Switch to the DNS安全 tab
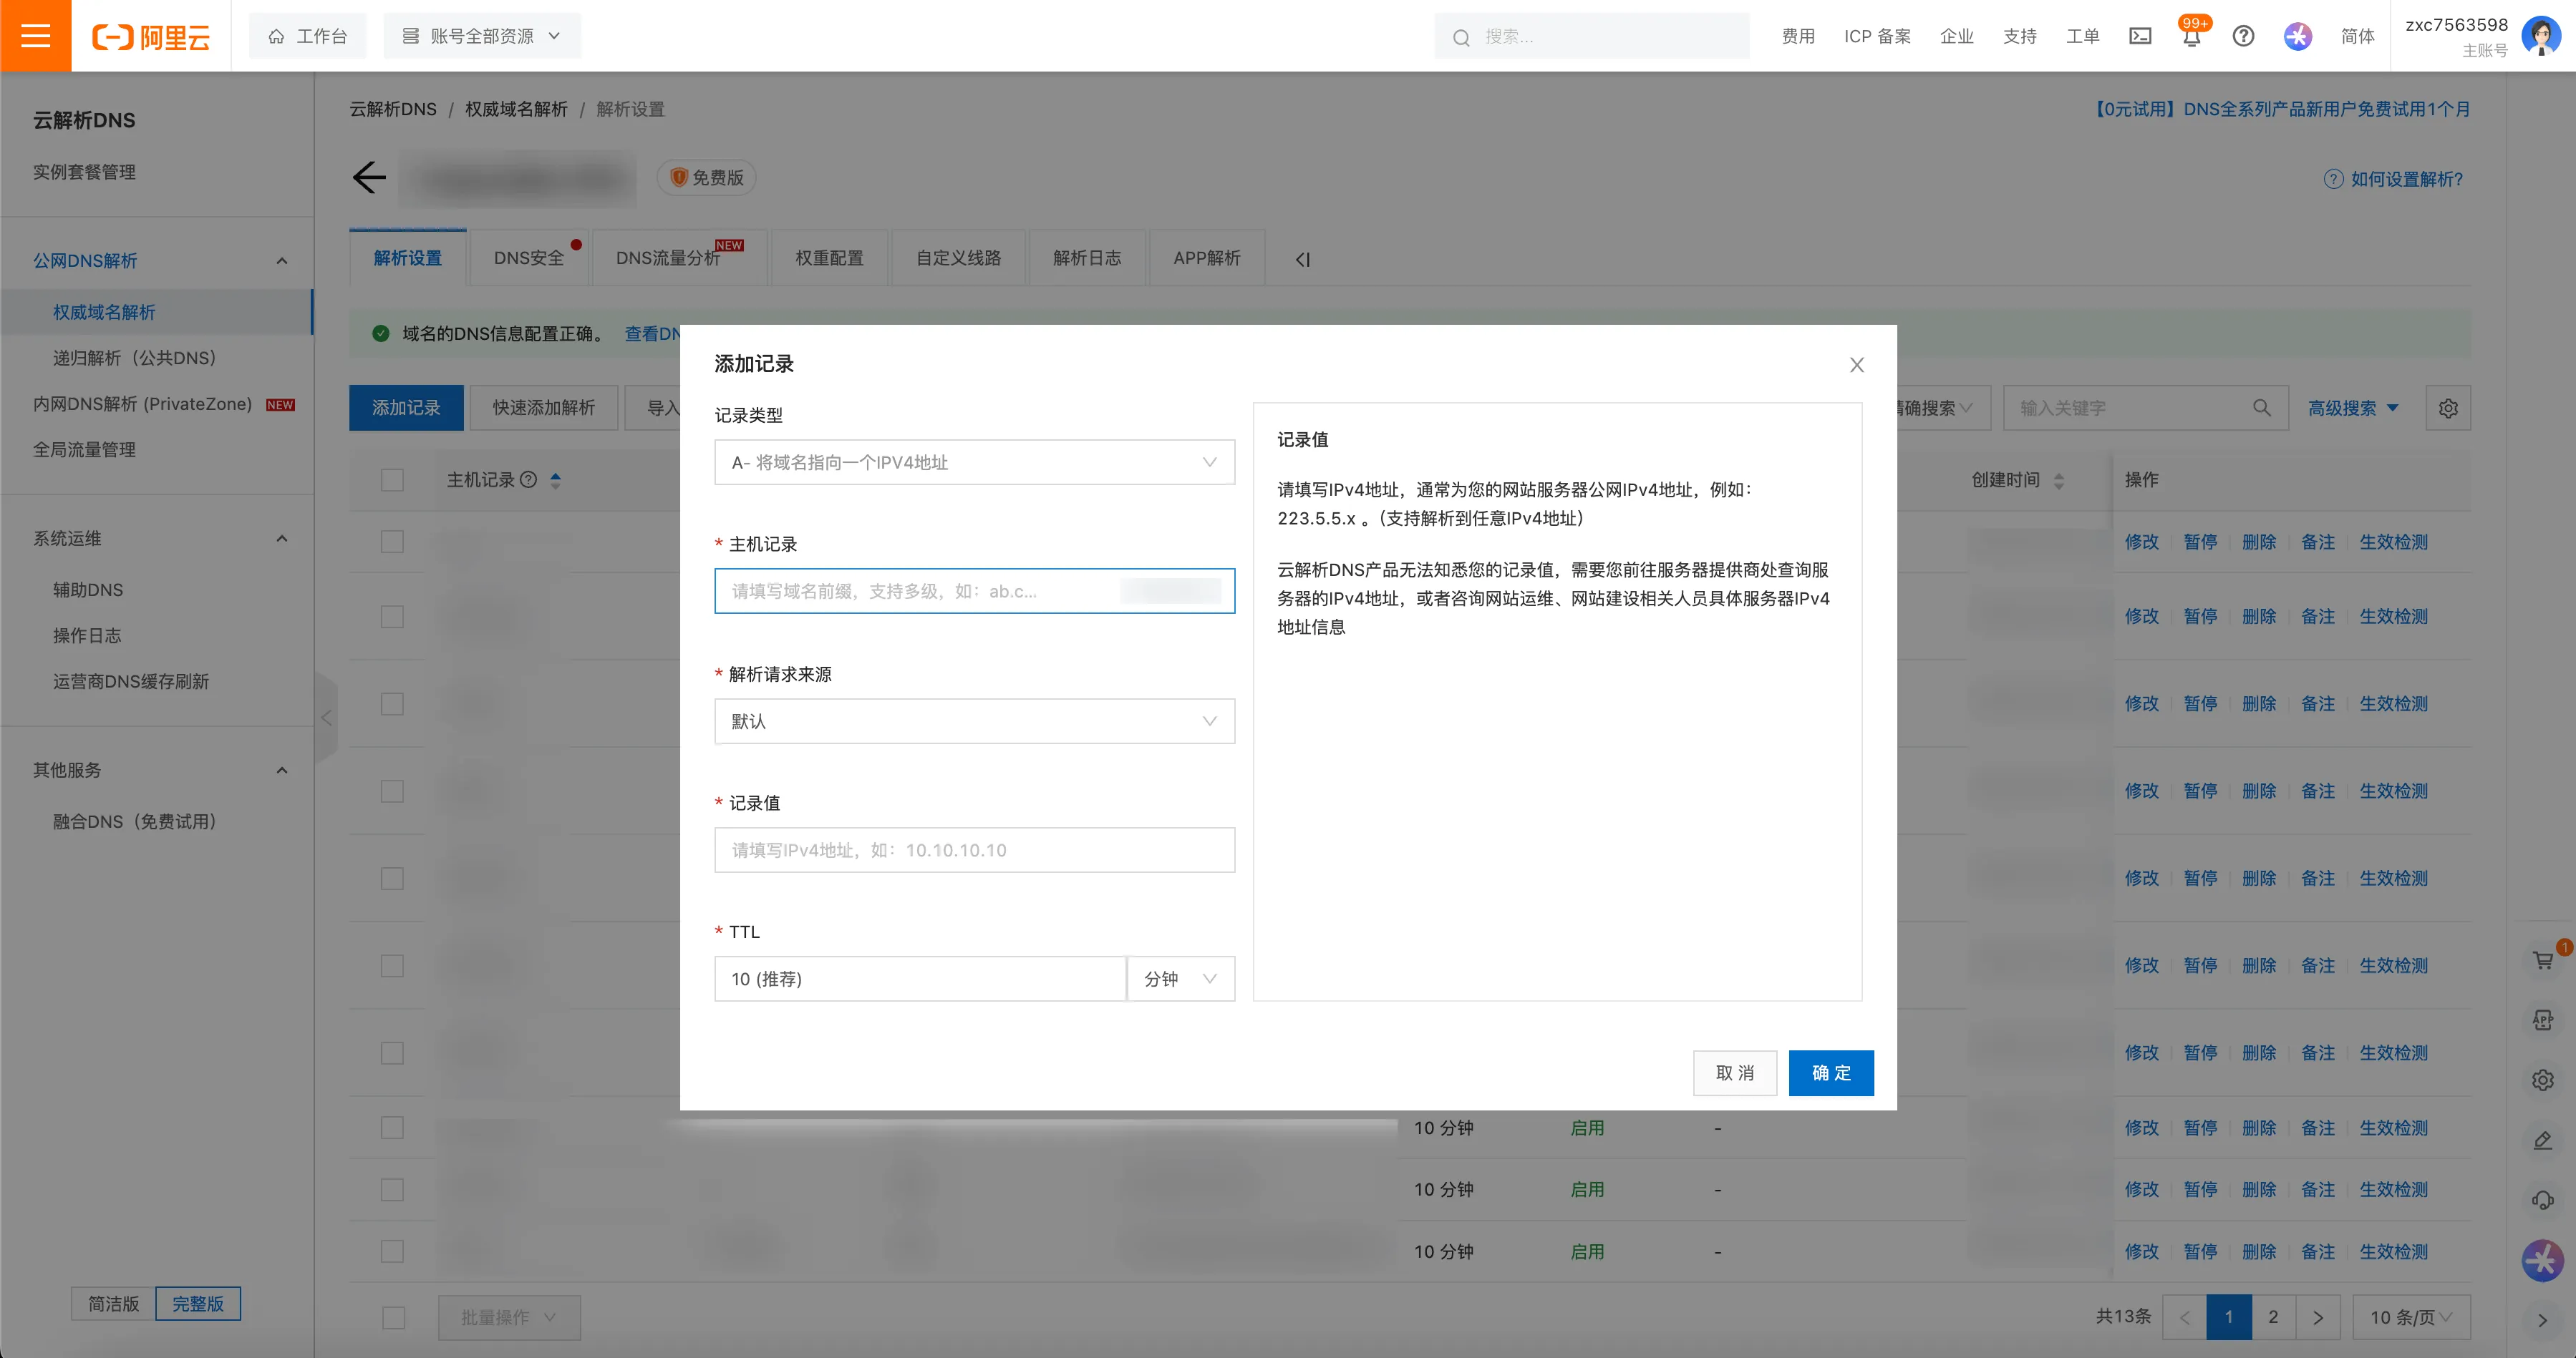The image size is (2576, 1358). (529, 258)
